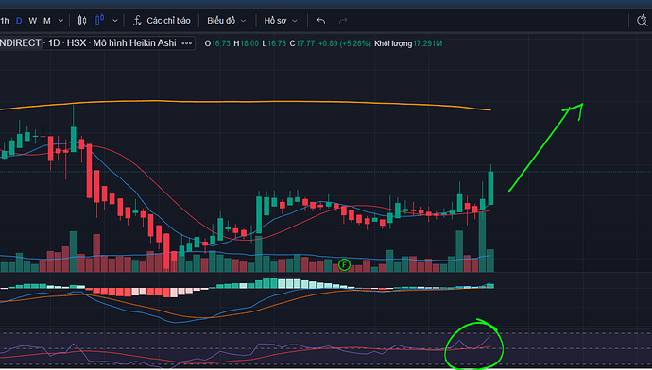Redo the chart action

pos(343,21)
